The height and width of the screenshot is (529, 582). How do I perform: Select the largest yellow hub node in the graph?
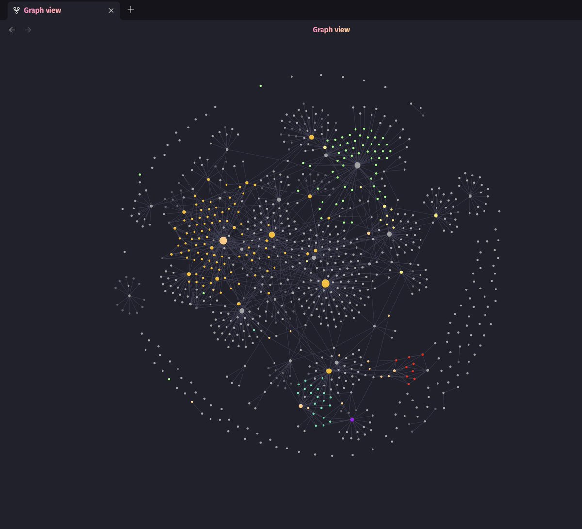point(325,283)
